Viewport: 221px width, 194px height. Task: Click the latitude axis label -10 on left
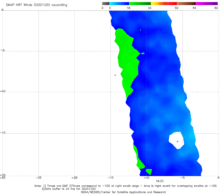click(x=3, y=91)
